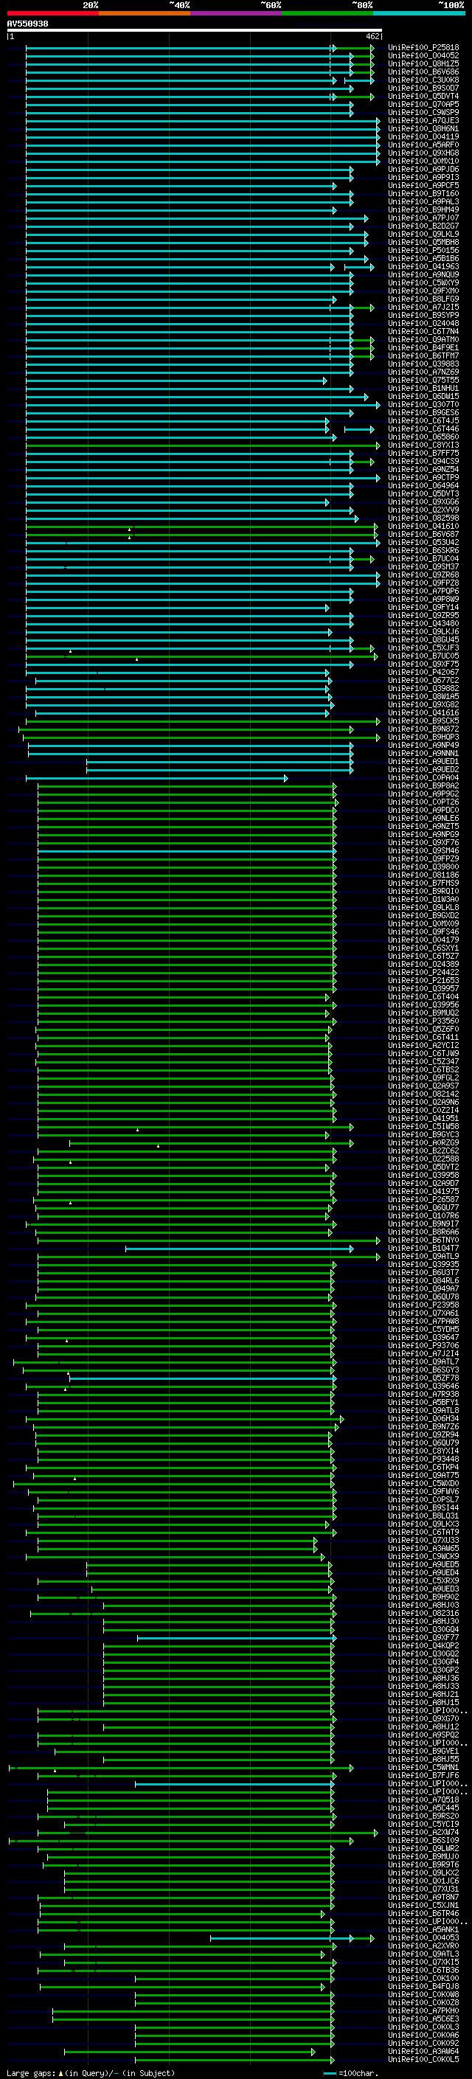Click the cyan alignment bar for UniRef100_C0PA04
Screen dimensions: 472x2079
tap(156, 778)
